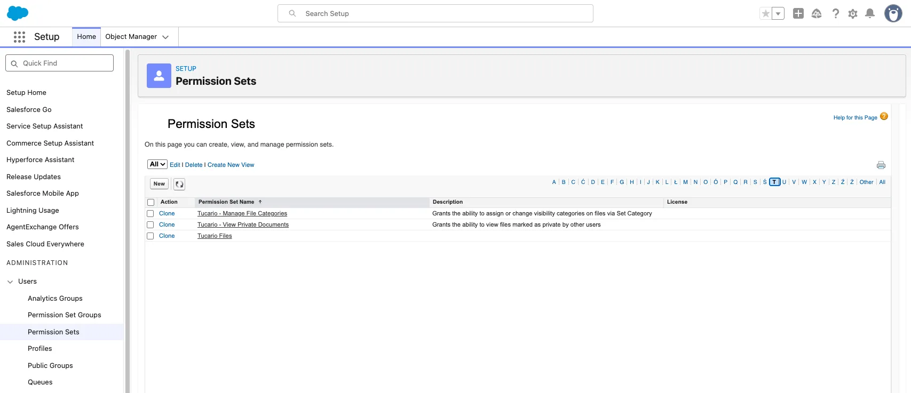Sort by the Description column header
Viewport: 911px width, 393px height.
pyautogui.click(x=448, y=202)
